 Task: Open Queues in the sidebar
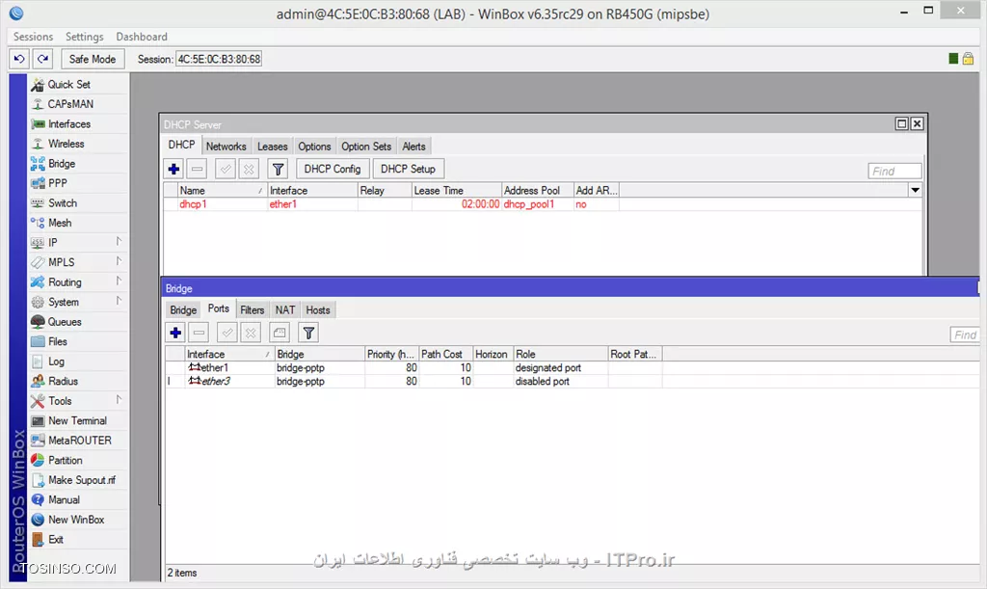65,322
